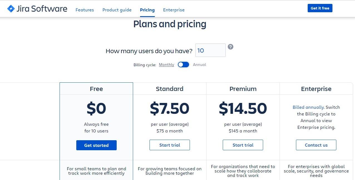Image resolution: width=355 pixels, height=180 pixels.
Task: Go to the Pricing navigation tab
Action: click(147, 10)
